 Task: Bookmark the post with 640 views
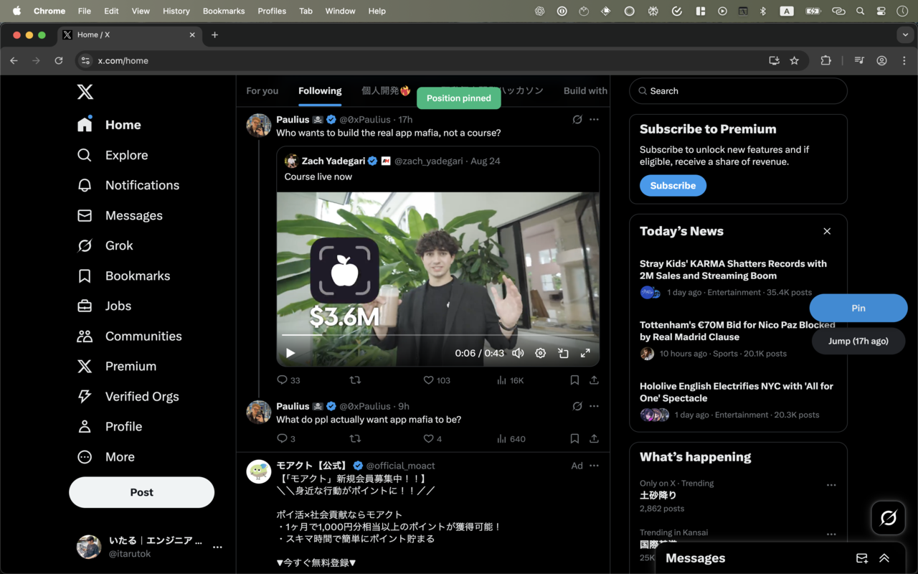pos(574,438)
